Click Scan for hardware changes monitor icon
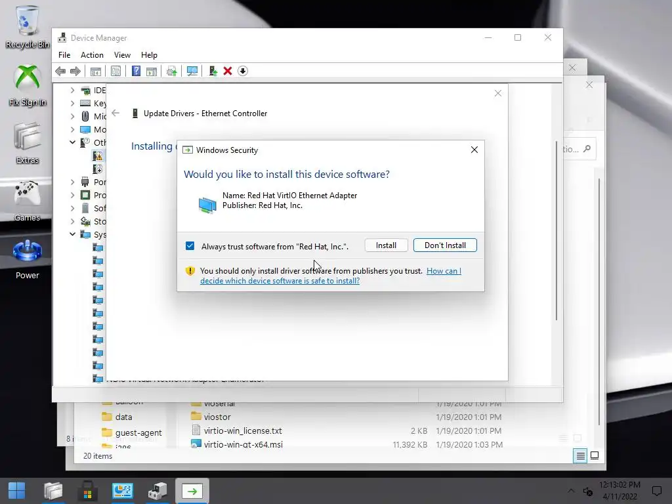 (192, 71)
